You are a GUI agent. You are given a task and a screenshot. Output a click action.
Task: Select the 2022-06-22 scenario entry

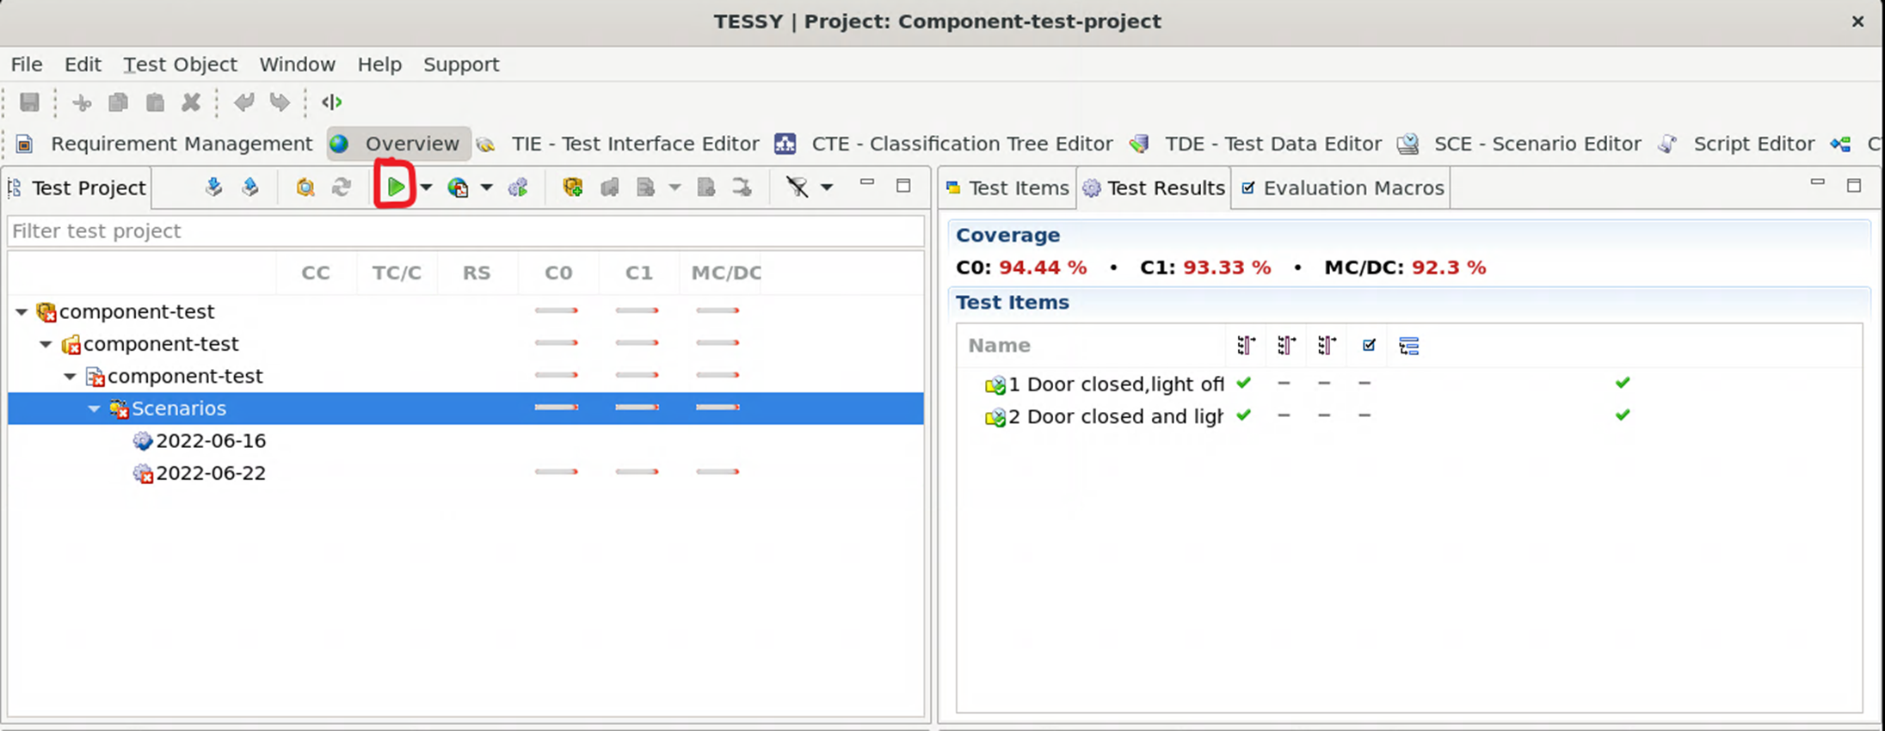tap(210, 473)
